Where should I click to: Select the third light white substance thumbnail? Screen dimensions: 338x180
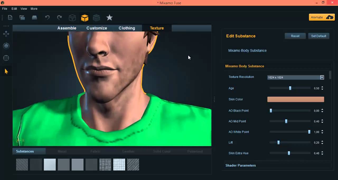coord(50,164)
